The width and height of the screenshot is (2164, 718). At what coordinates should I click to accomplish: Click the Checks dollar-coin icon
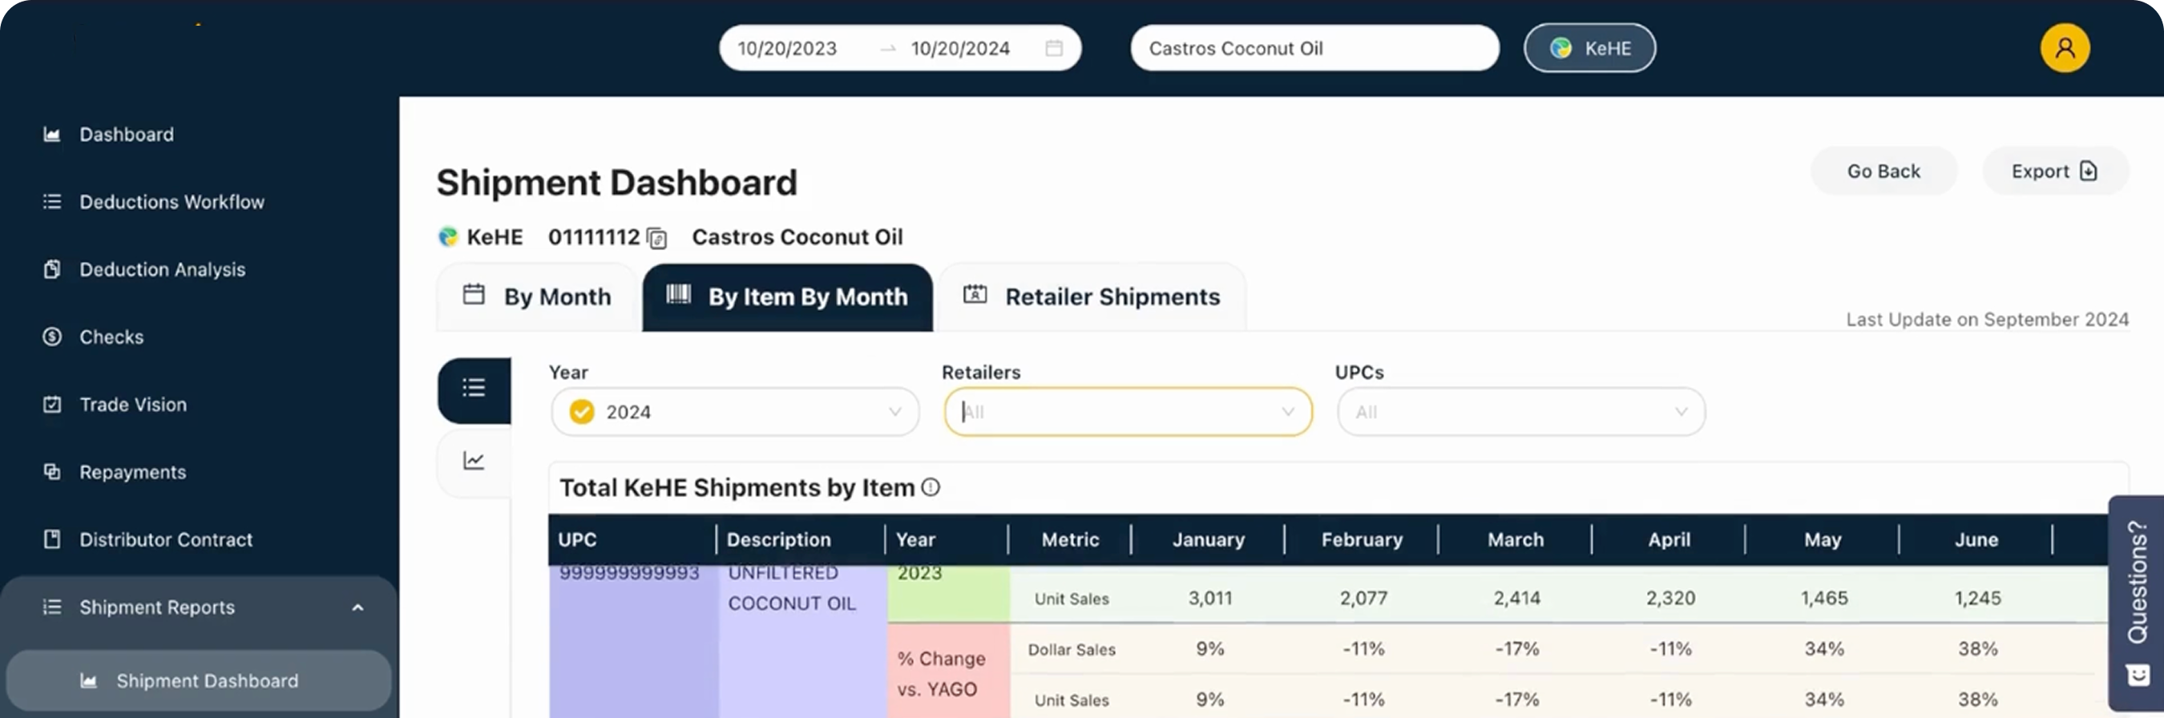pyautogui.click(x=52, y=337)
